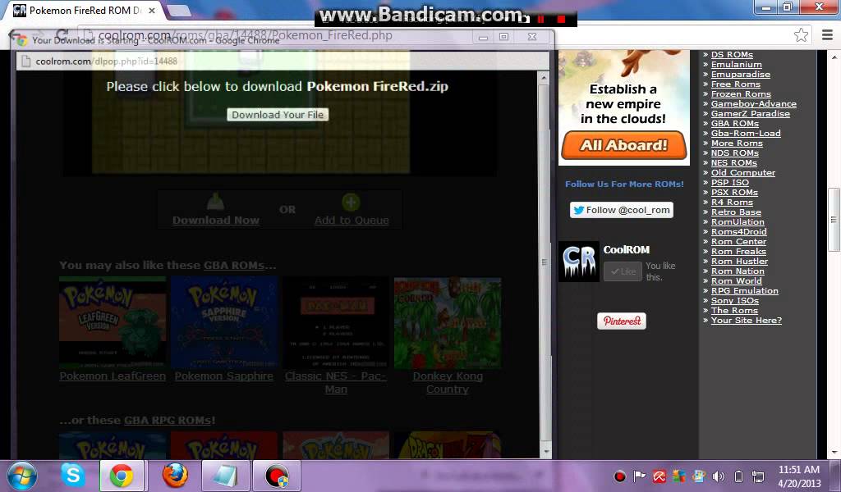
Task: Open the Sony ISOs link
Action: click(734, 300)
